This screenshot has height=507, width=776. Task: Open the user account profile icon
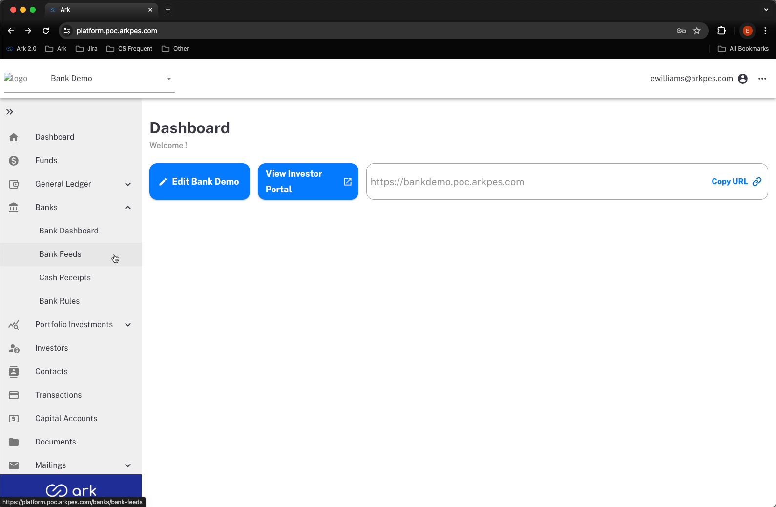743,79
